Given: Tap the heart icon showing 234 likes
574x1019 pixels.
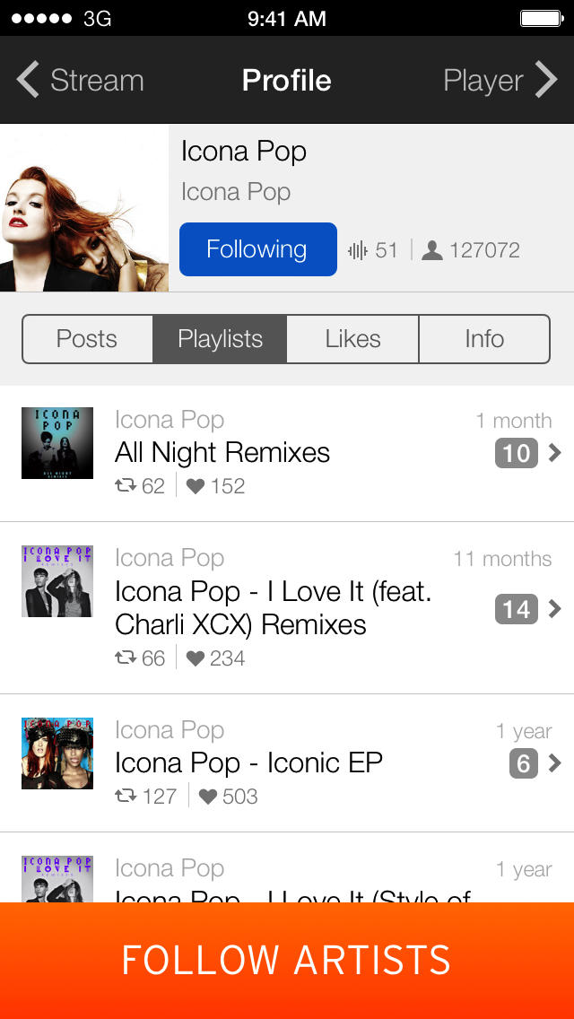Looking at the screenshot, I should coord(196,658).
